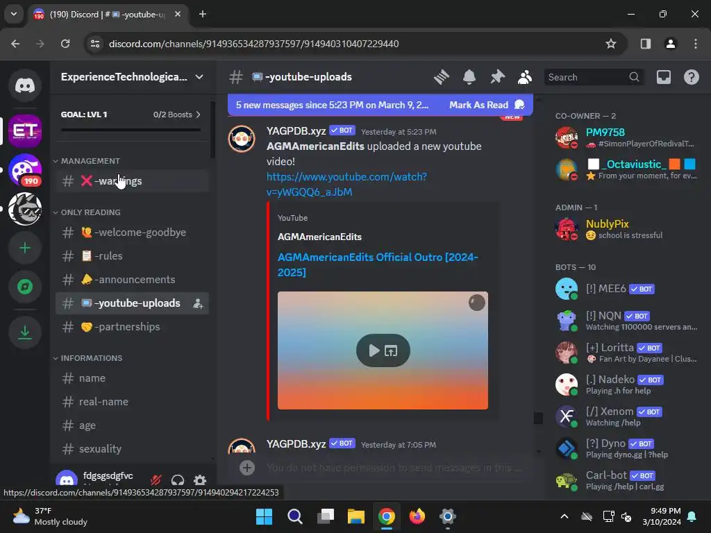Open the -partnerships channel
Image resolution: width=711 pixels, height=533 pixels.
132,327
